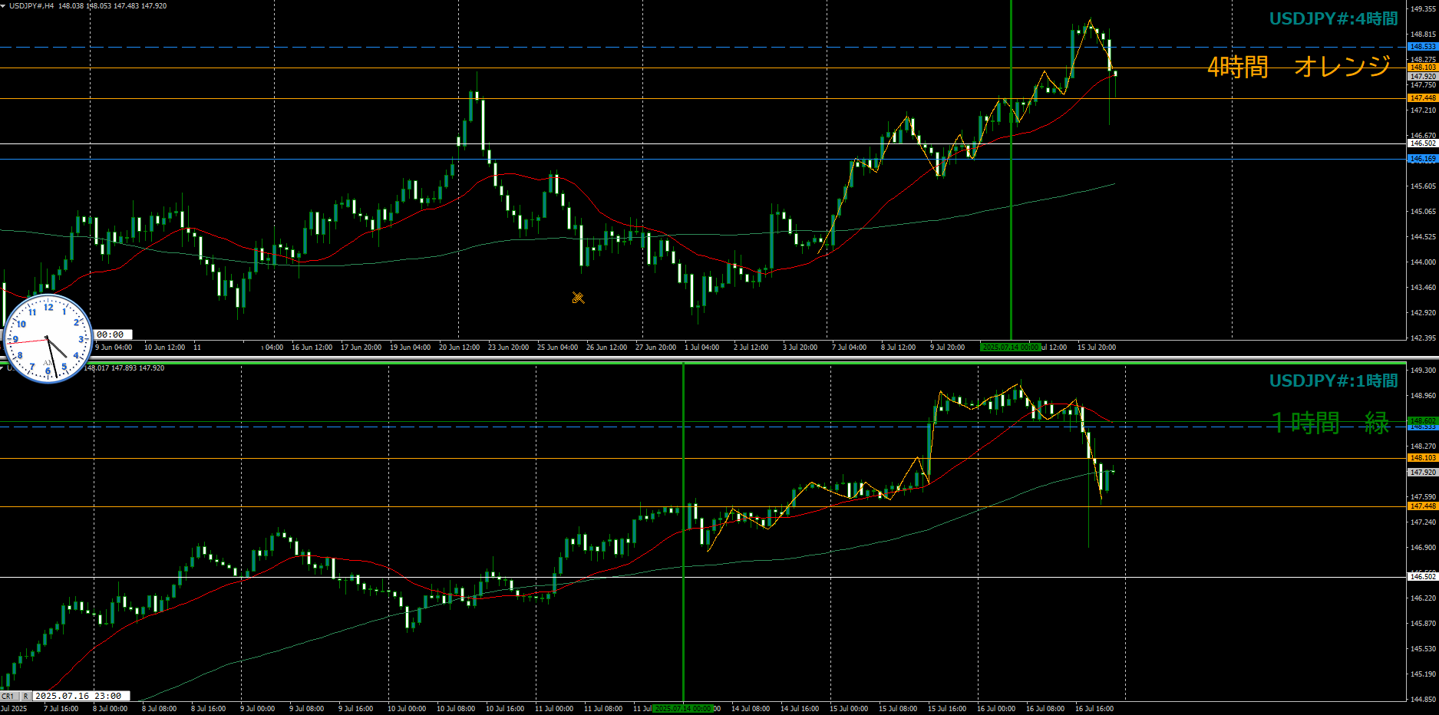Click the 8 Jul 08:00 date on 1-hour axis
This screenshot has height=715, width=1439.
tap(159, 709)
